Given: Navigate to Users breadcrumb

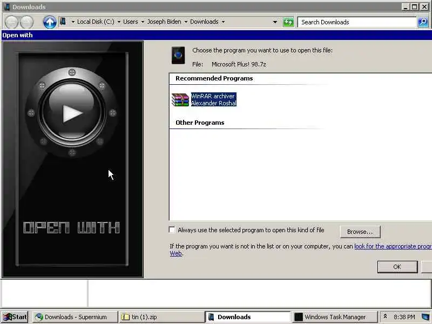Looking at the screenshot, I should pyautogui.click(x=130, y=22).
